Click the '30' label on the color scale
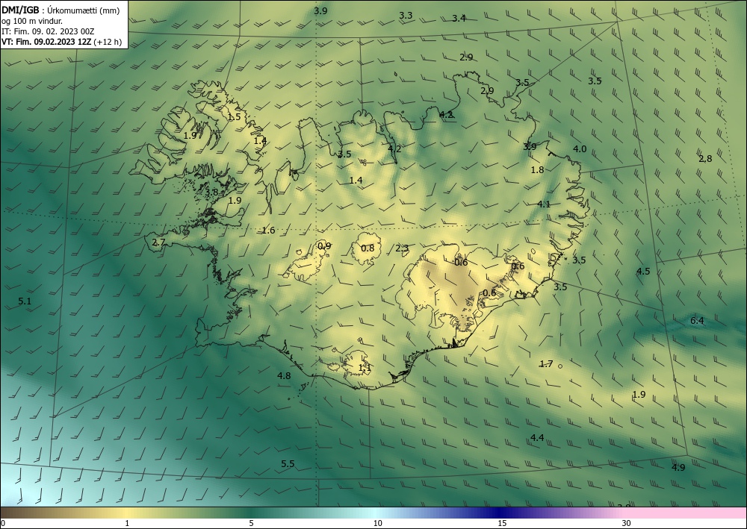Screen dimensions: 747x529 tap(627, 524)
